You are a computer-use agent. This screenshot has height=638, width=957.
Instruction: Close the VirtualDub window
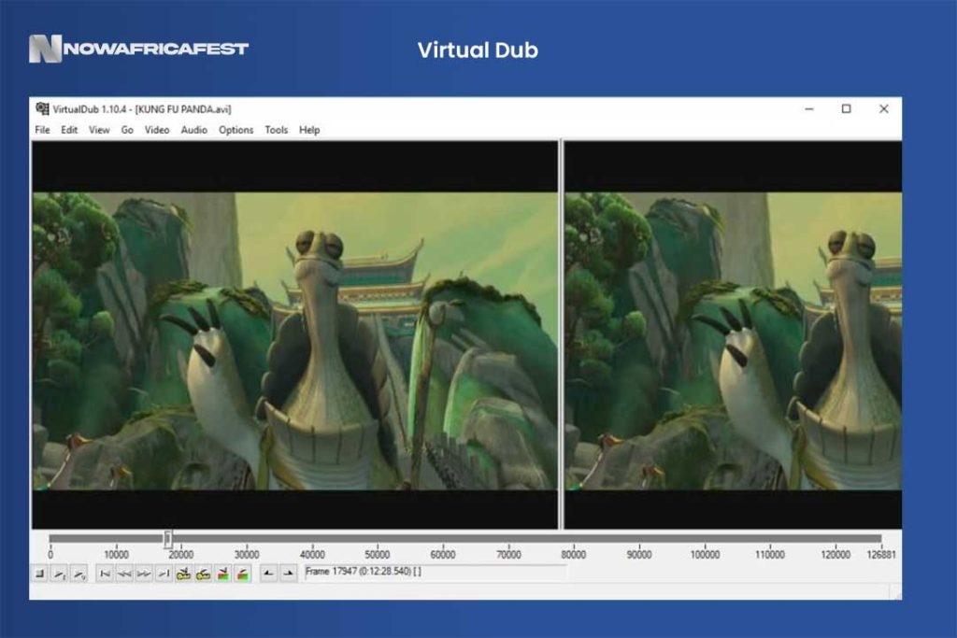tap(884, 109)
